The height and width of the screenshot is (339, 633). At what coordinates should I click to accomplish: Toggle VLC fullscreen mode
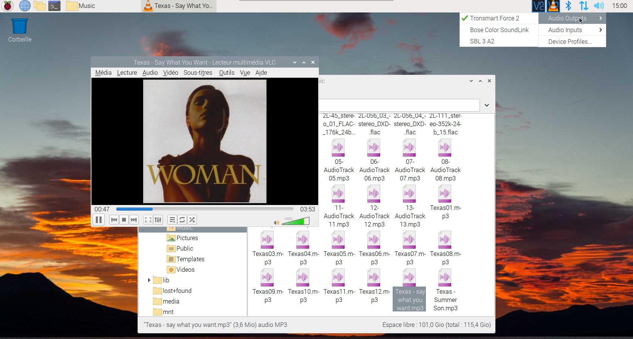point(148,220)
